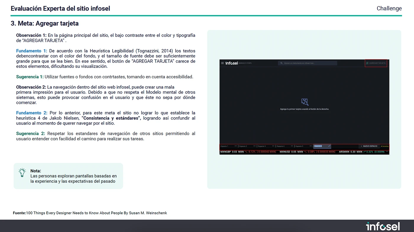This screenshot has width=414, height=232.
Task: Click the 'Sugerencia 2:' label
Action: [x=31, y=134]
